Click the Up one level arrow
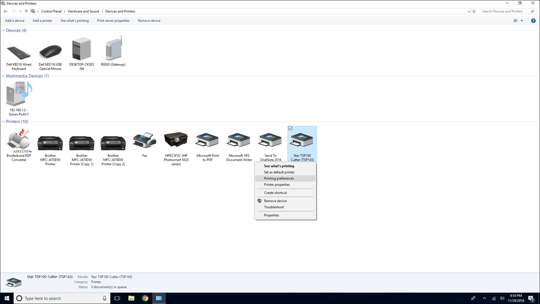The image size is (540, 304). (x=26, y=11)
